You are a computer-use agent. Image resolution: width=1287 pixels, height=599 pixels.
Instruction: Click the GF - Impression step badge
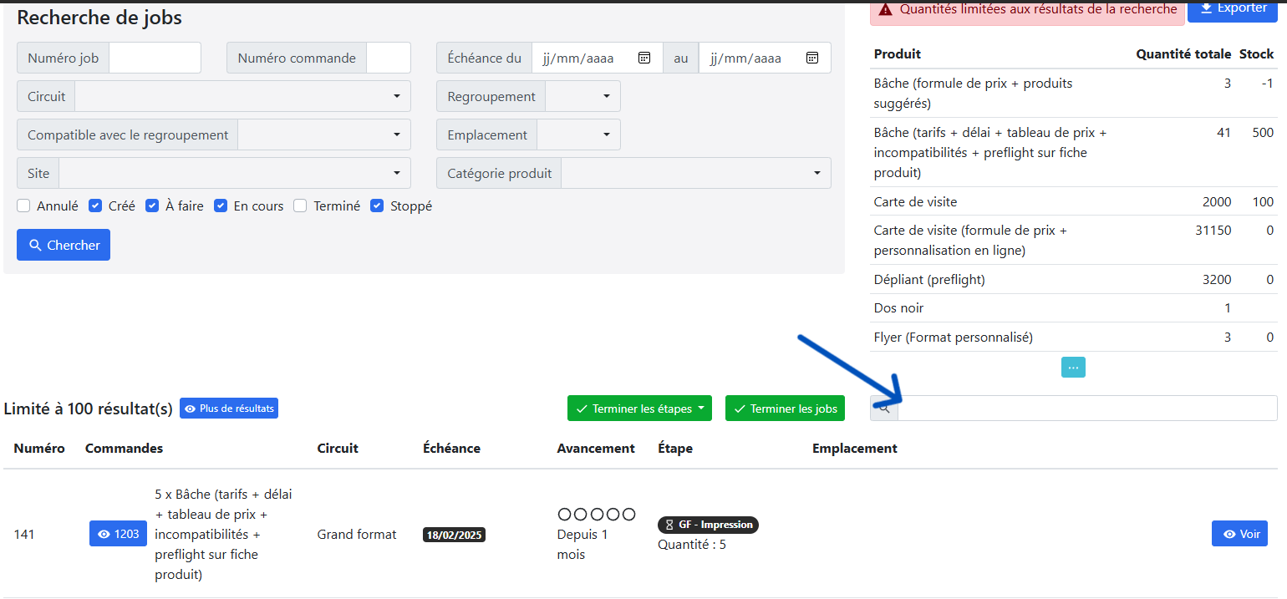(708, 525)
